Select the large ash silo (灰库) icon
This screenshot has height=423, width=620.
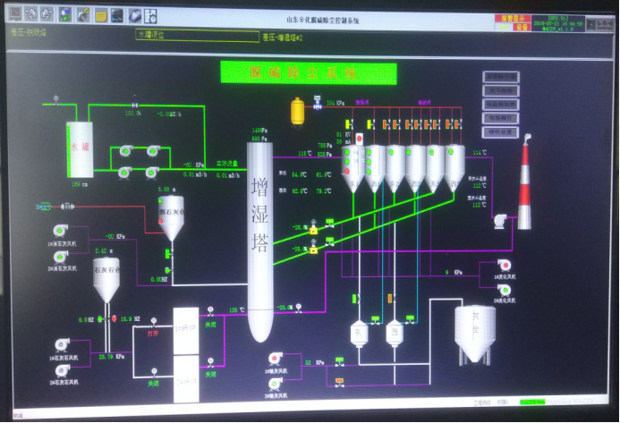tap(475, 333)
